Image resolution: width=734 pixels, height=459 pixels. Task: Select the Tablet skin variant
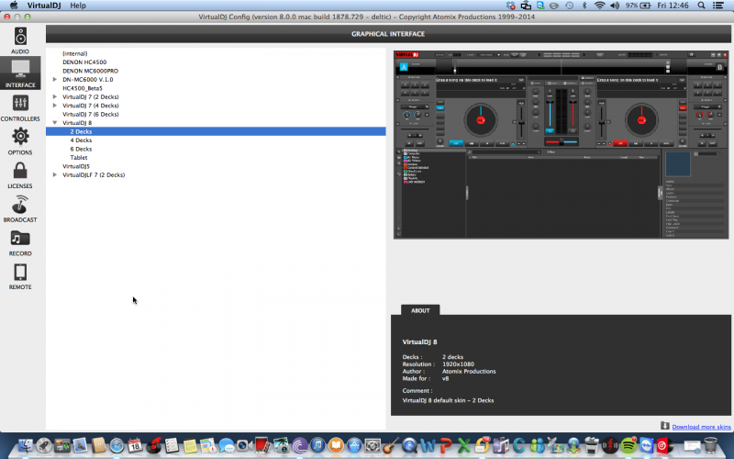(79, 157)
